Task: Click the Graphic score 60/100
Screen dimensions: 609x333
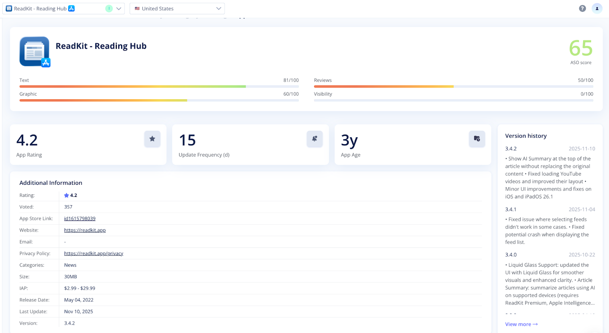Action: click(x=291, y=94)
